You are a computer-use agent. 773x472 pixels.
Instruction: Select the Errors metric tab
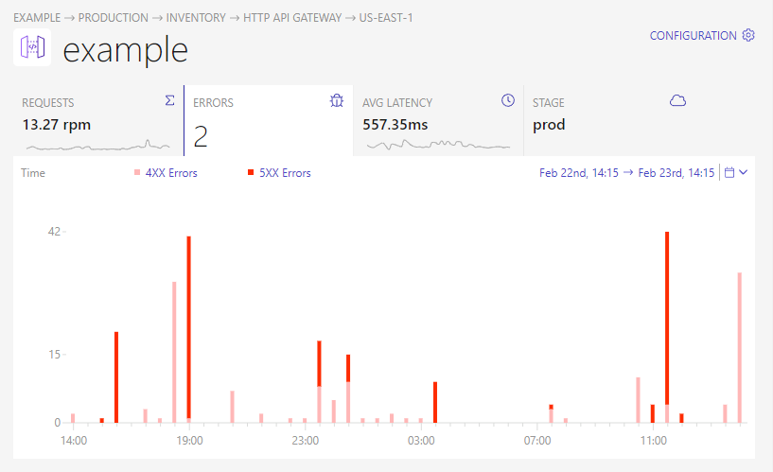coord(269,121)
